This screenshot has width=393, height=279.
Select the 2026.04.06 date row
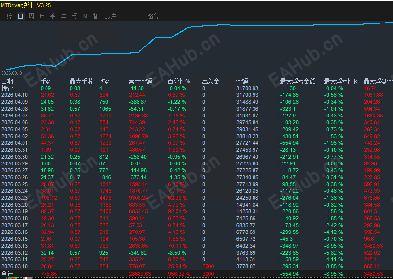tap(197, 122)
